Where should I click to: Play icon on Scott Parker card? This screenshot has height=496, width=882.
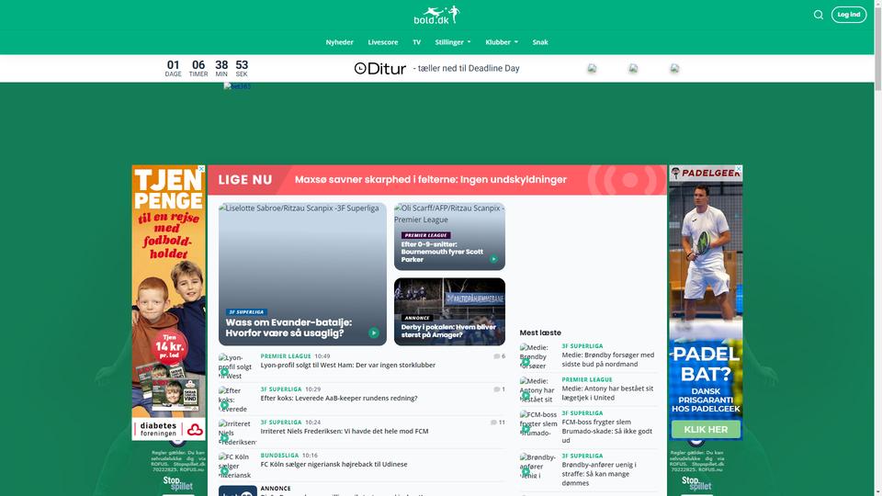pos(493,259)
